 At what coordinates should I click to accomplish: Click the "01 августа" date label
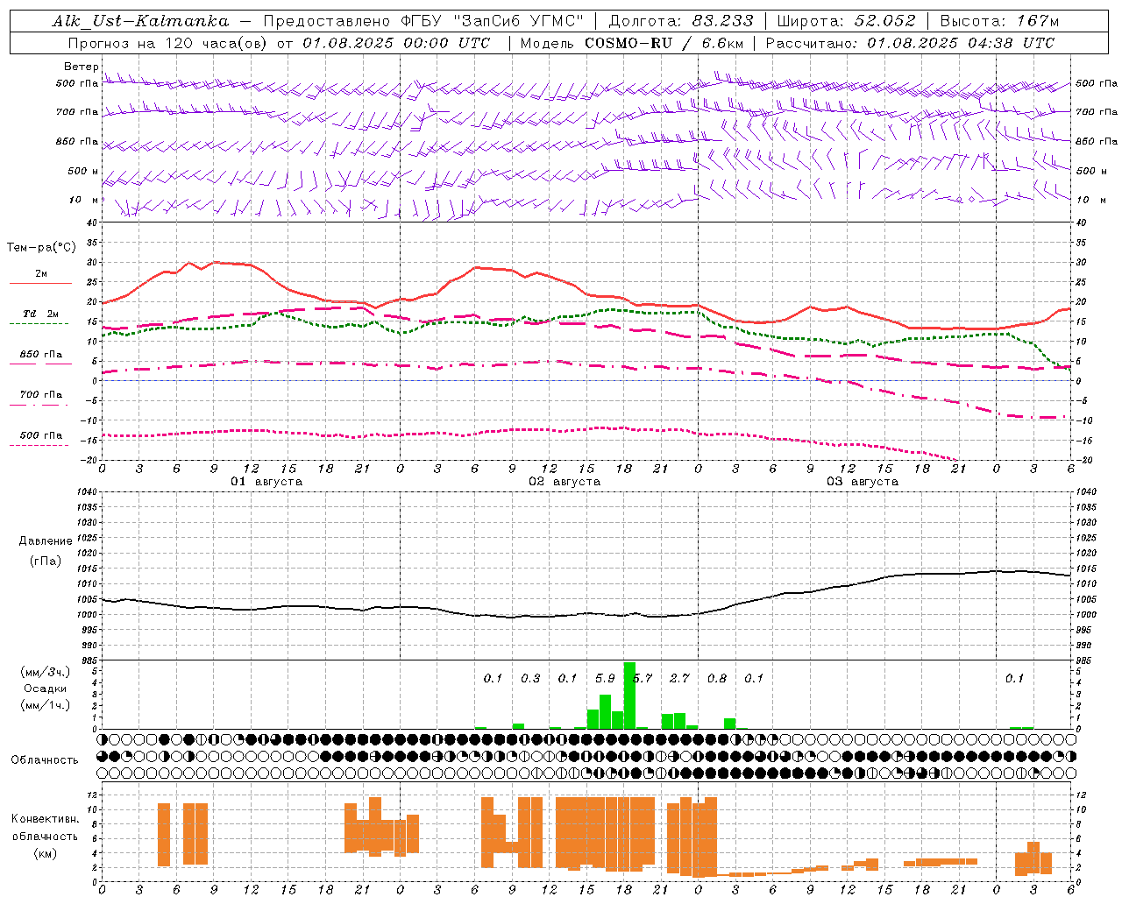click(x=266, y=482)
